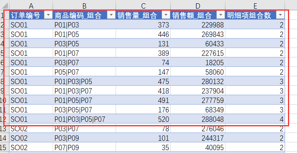
Task: Select sales amount cell 244317
Action: click(x=198, y=138)
